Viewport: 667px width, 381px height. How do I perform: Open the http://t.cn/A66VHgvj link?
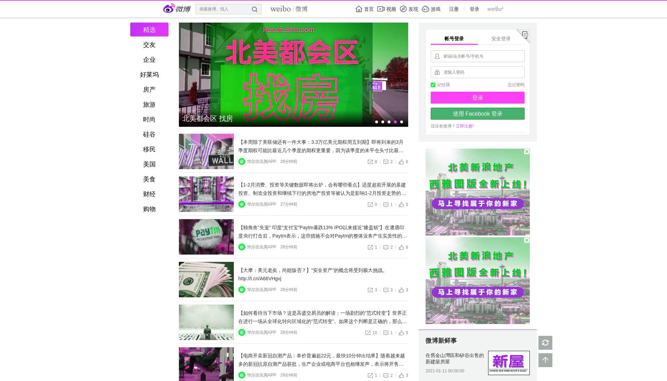(260, 279)
